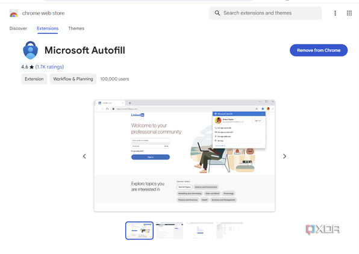Select the fourth screenshot thumbnail
Viewport: 359px width, 254px height.
tap(229, 231)
